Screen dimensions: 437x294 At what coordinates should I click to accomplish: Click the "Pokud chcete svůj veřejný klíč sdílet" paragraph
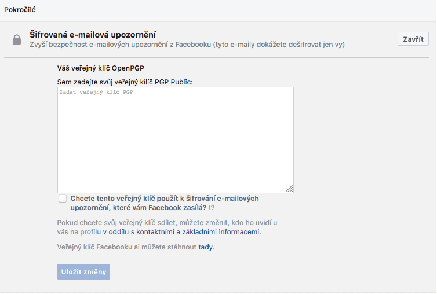click(167, 222)
